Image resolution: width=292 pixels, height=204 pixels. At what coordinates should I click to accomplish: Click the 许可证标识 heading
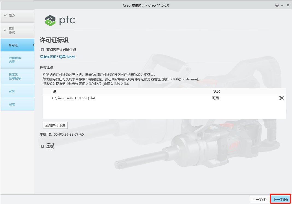coord(54,40)
